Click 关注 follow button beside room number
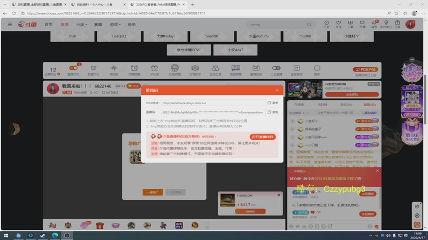 134,86
